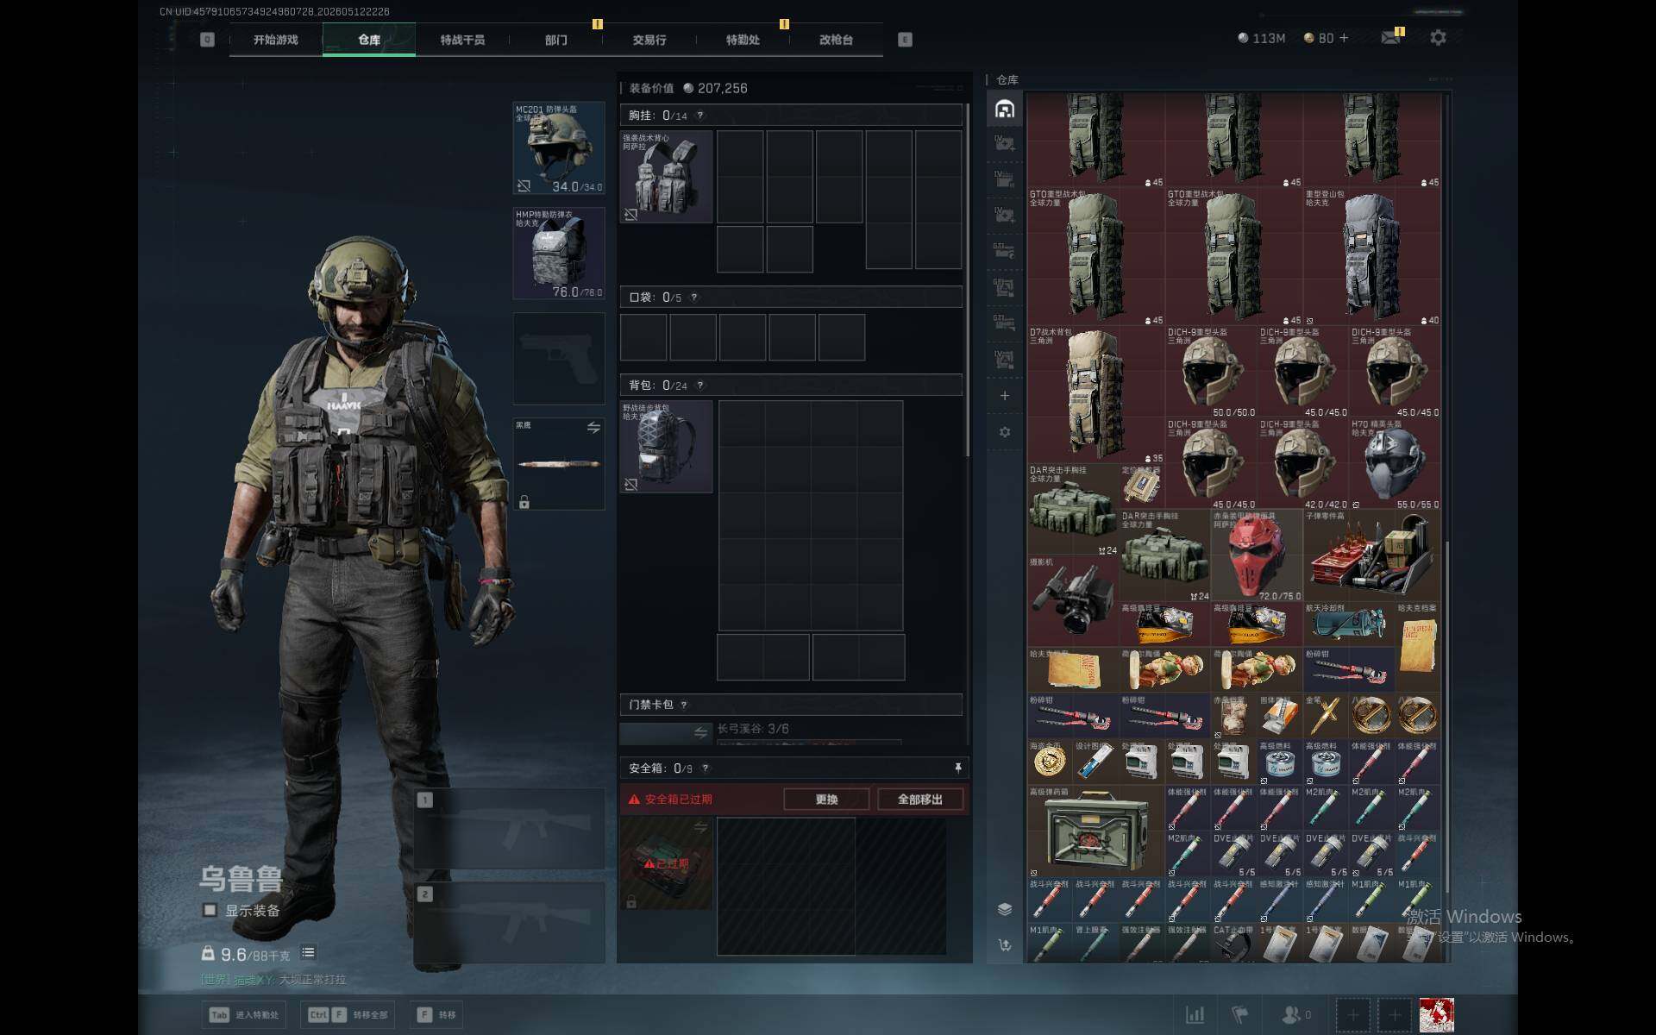Screen dimensions: 1656x1035
Task: Select the 海盗金币 gold coin item
Action: [x=1050, y=762]
